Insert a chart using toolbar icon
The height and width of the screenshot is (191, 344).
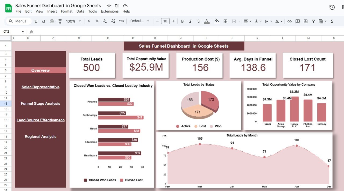(x=306, y=21)
